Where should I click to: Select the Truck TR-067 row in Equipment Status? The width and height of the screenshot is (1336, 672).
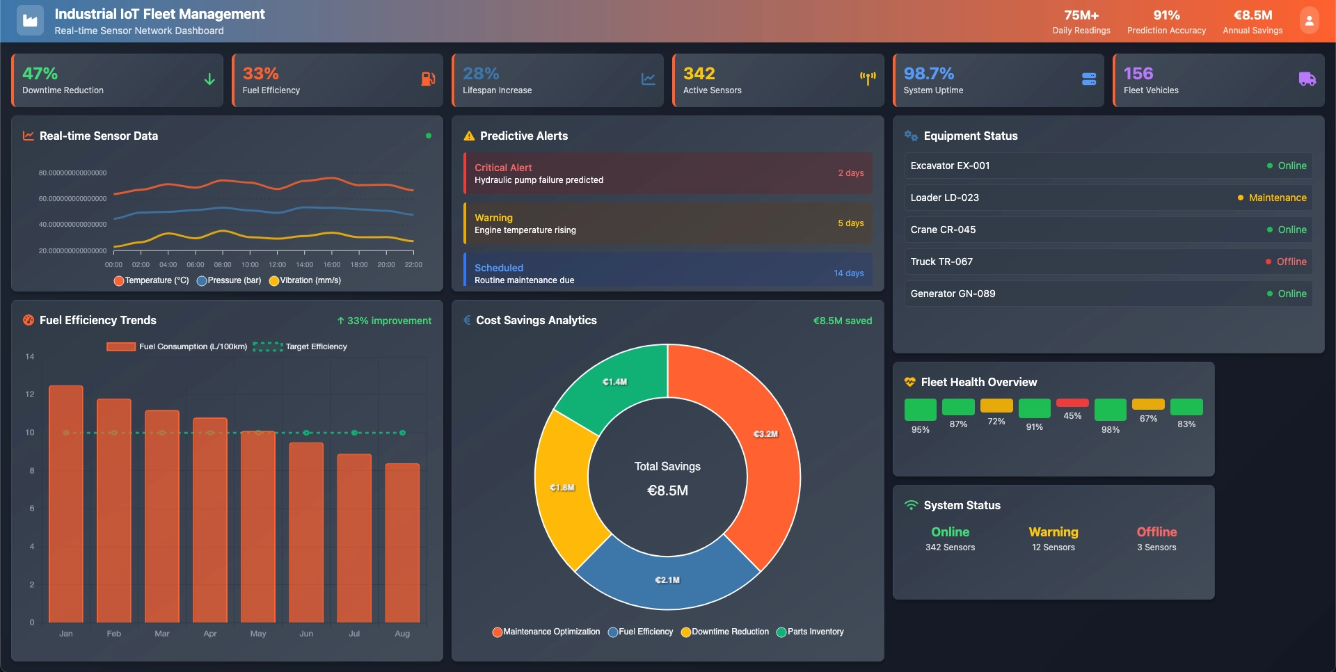1108,262
